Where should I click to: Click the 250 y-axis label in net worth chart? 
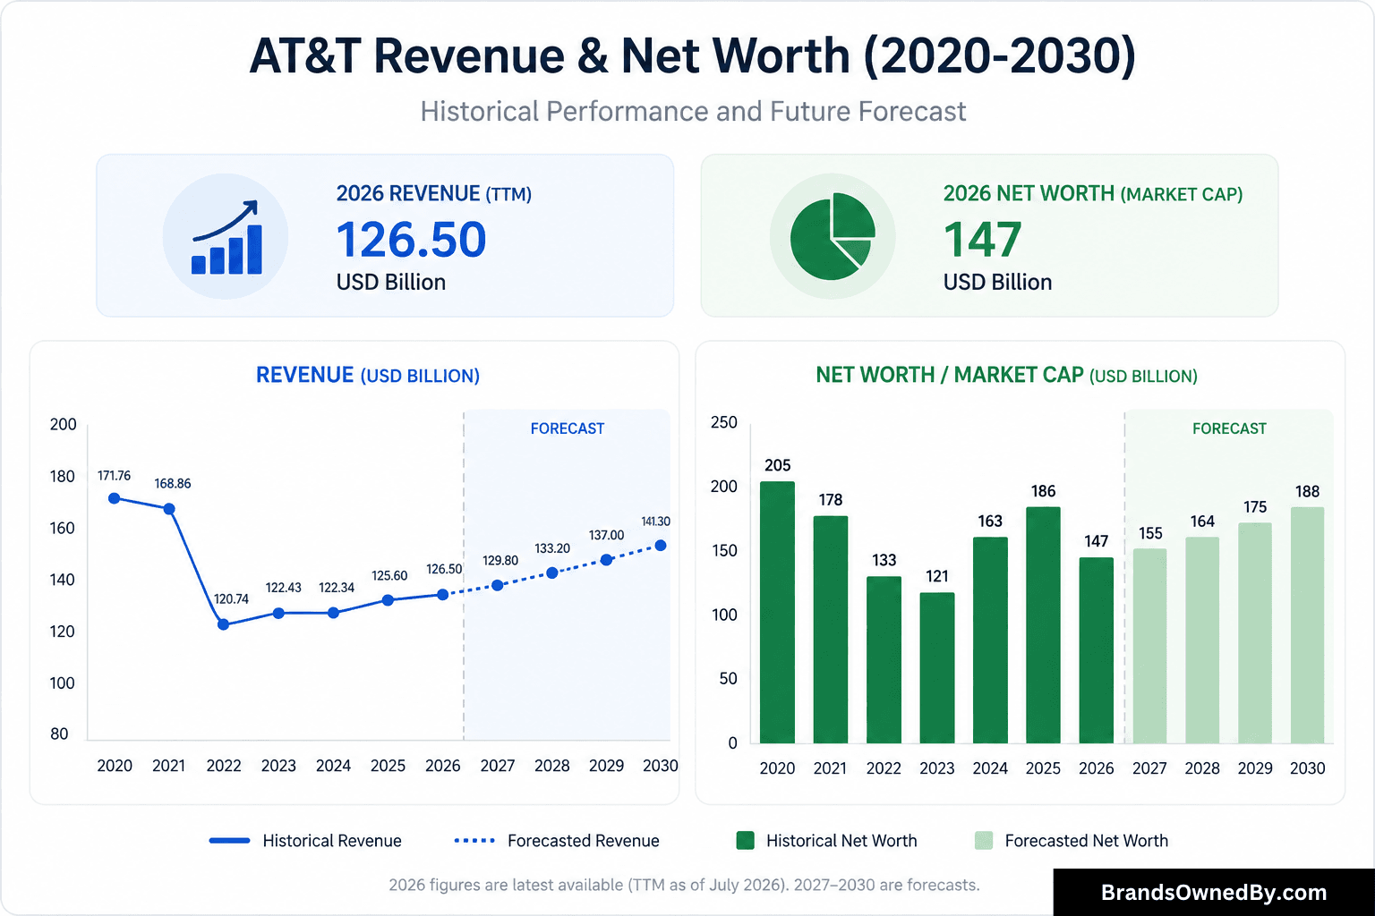724,422
